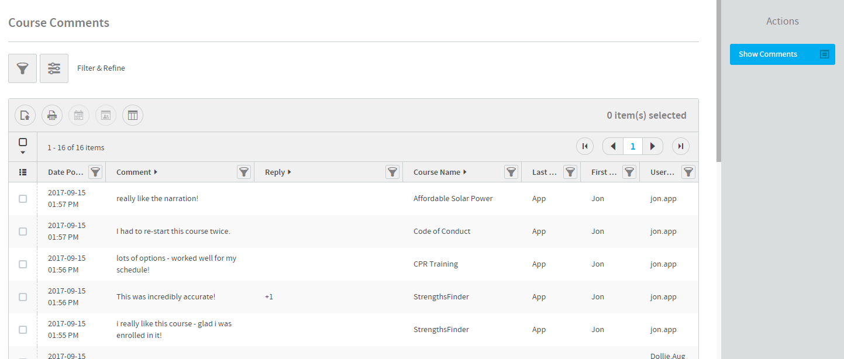Screen dimensions: 844x359
Task: Click the share with users icon
Action: coord(106,115)
